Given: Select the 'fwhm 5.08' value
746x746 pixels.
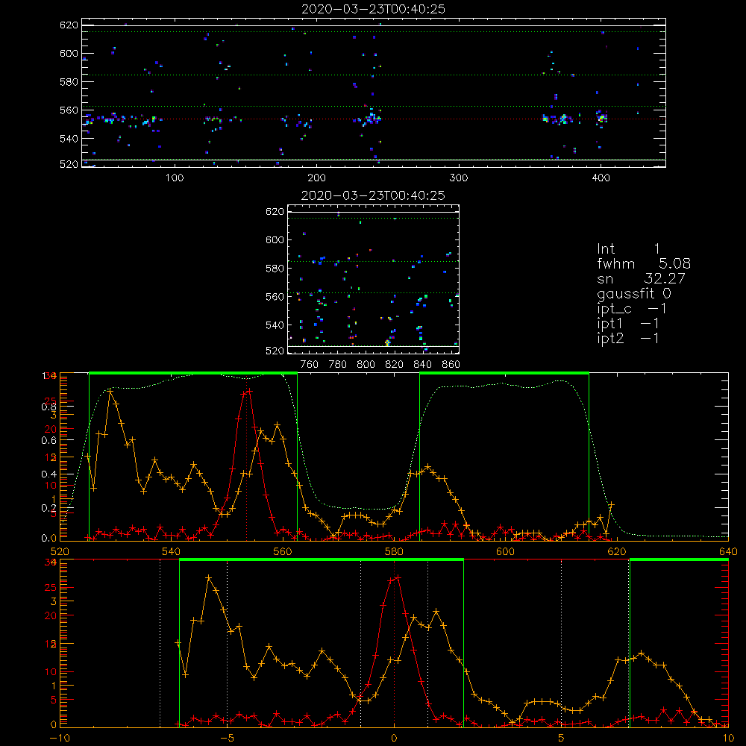Looking at the screenshot, I should click(x=644, y=263).
